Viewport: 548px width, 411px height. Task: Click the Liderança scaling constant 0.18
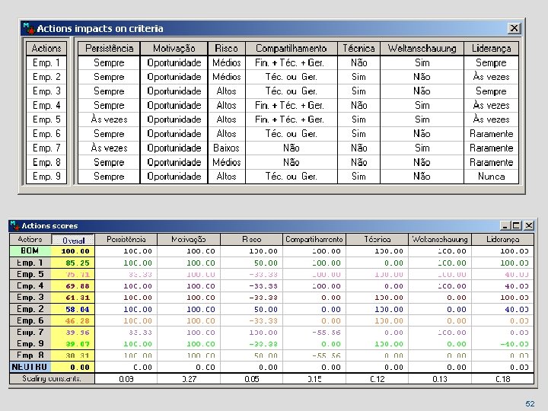(x=502, y=379)
